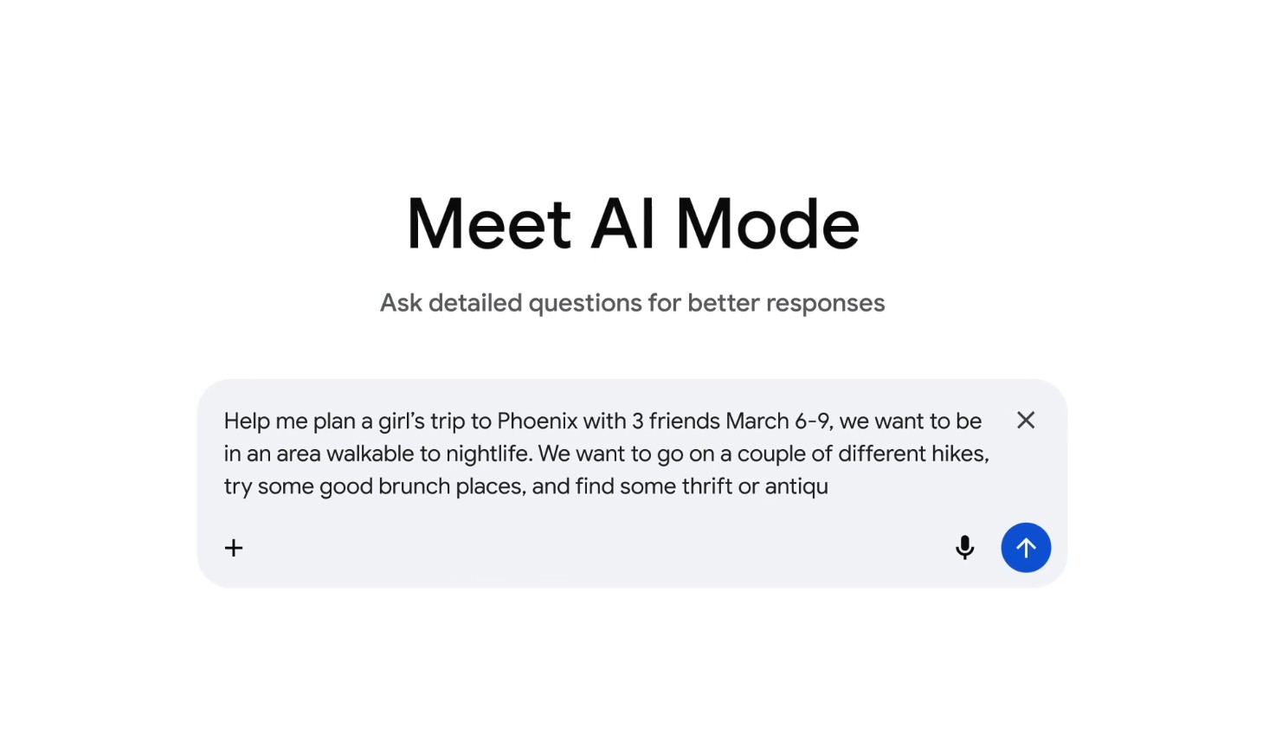Click the word "Help" starting the prompt
This screenshot has width=1269, height=746.
(247, 421)
